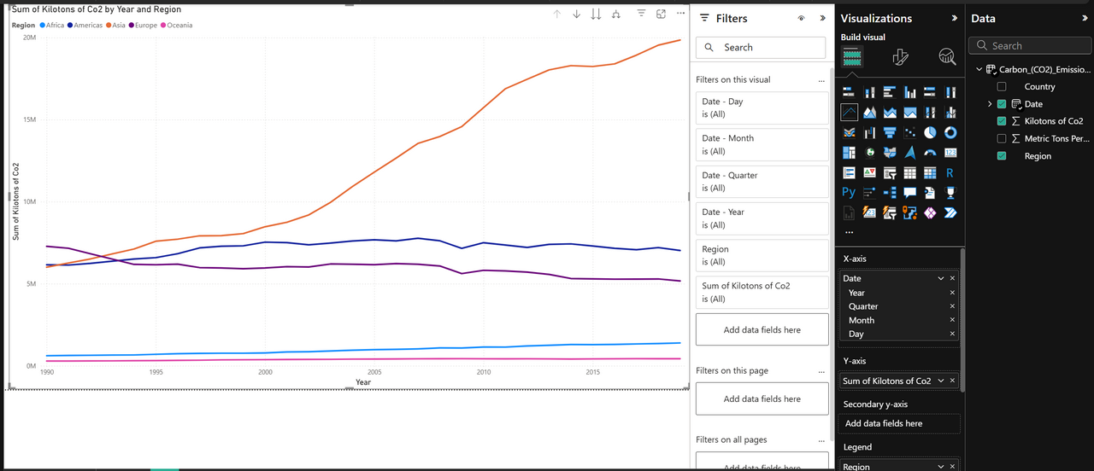Go to next hierarchy level double arrows
The width and height of the screenshot is (1094, 471).
596,15
